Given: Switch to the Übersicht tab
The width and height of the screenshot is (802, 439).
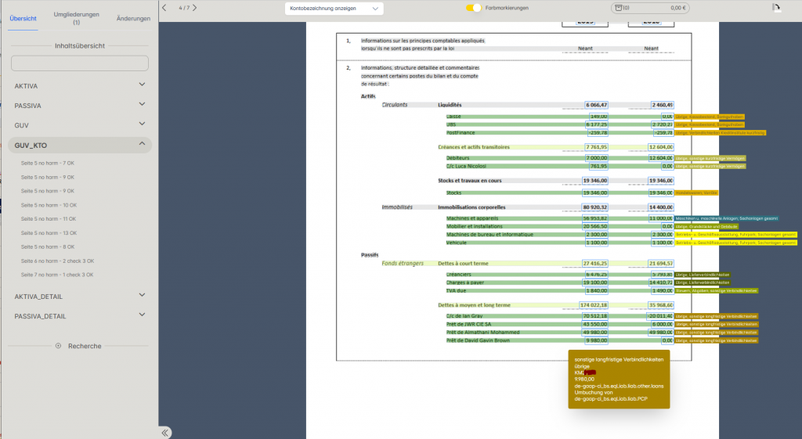Looking at the screenshot, I should click(23, 18).
